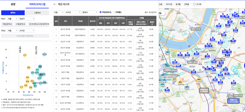Click the 대원국제중학교 school name cell
This screenshot has height=112, width=245.
pyautogui.click(x=80, y=29)
